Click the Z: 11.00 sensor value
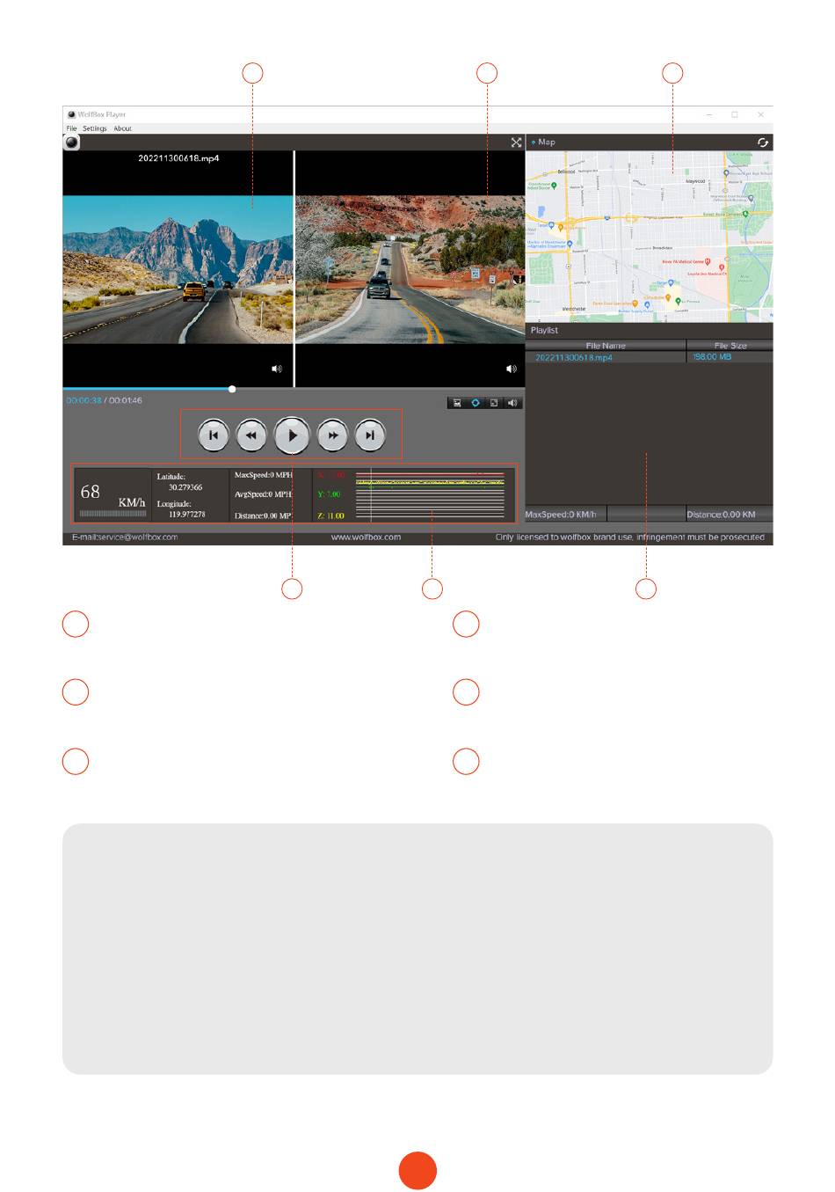 pos(330,516)
